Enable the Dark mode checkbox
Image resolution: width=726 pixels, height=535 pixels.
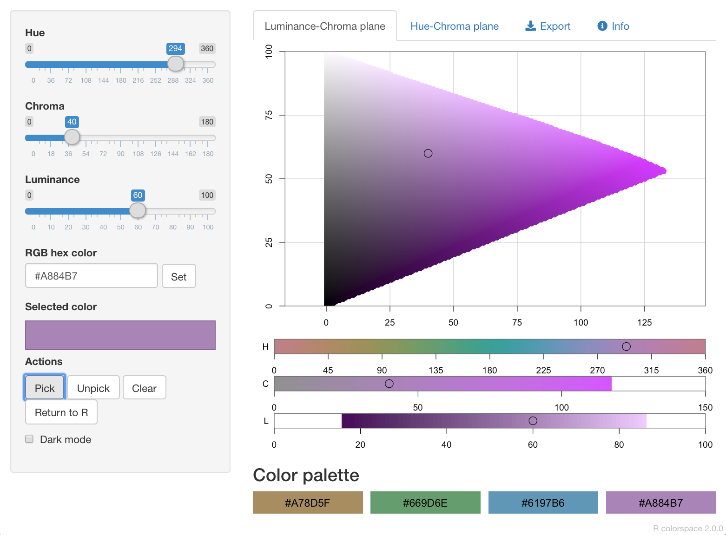[30, 439]
